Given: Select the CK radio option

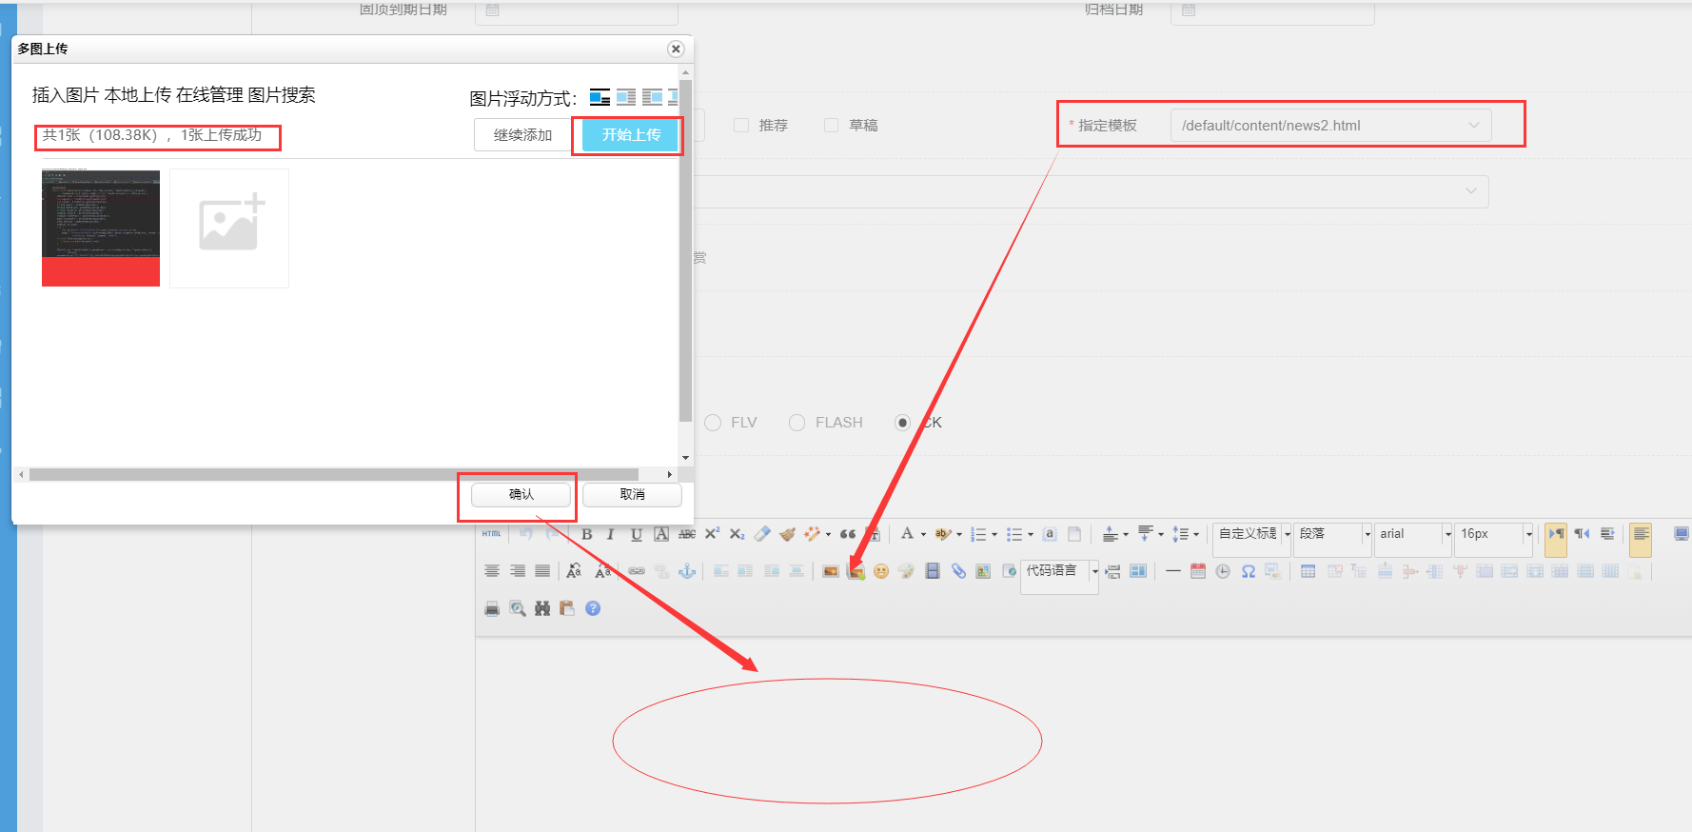Looking at the screenshot, I should pyautogui.click(x=903, y=423).
